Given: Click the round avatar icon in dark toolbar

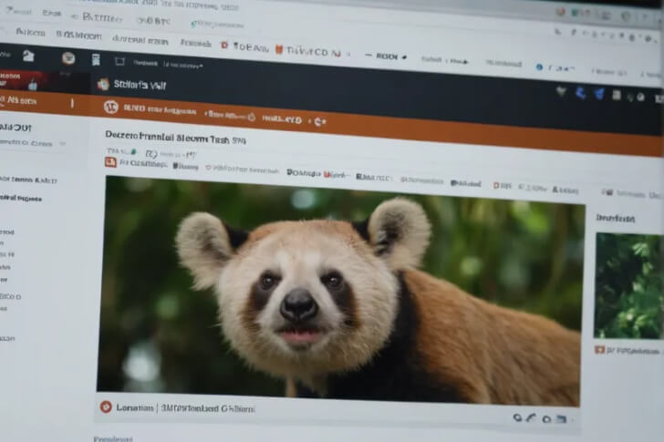Looking at the screenshot, I should pos(67,58).
